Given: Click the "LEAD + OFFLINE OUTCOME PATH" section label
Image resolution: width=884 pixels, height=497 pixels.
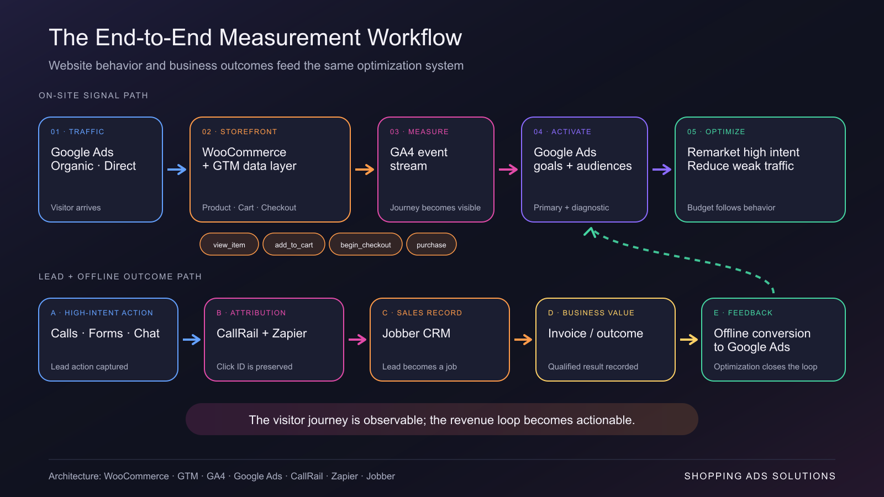Looking at the screenshot, I should click(x=120, y=277).
